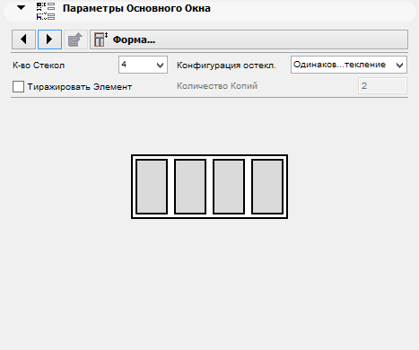The image size is (419, 350).
Task: Select the third glass pane in preview
Action: pyautogui.click(x=229, y=187)
